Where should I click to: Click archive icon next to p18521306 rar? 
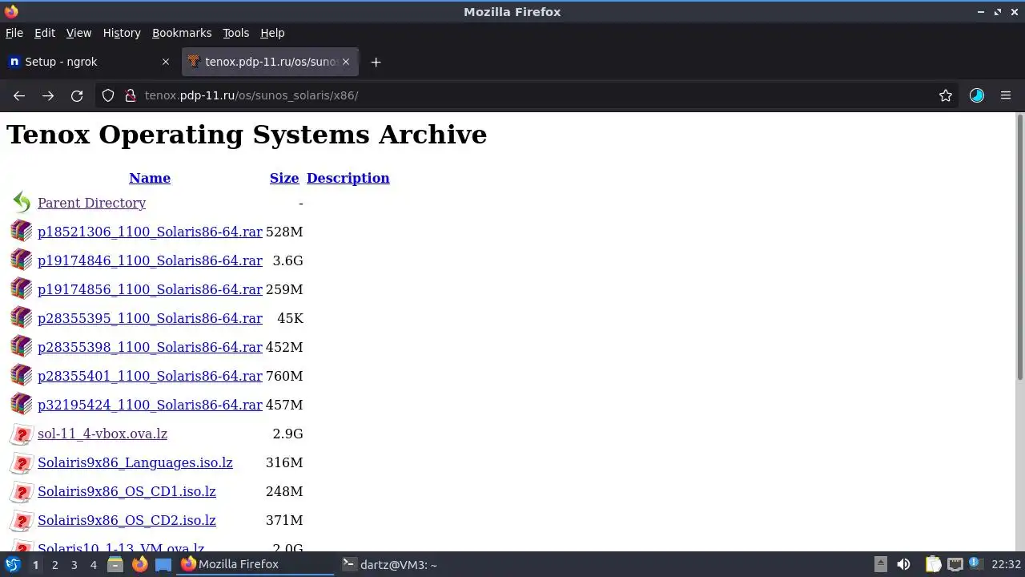[x=22, y=232]
